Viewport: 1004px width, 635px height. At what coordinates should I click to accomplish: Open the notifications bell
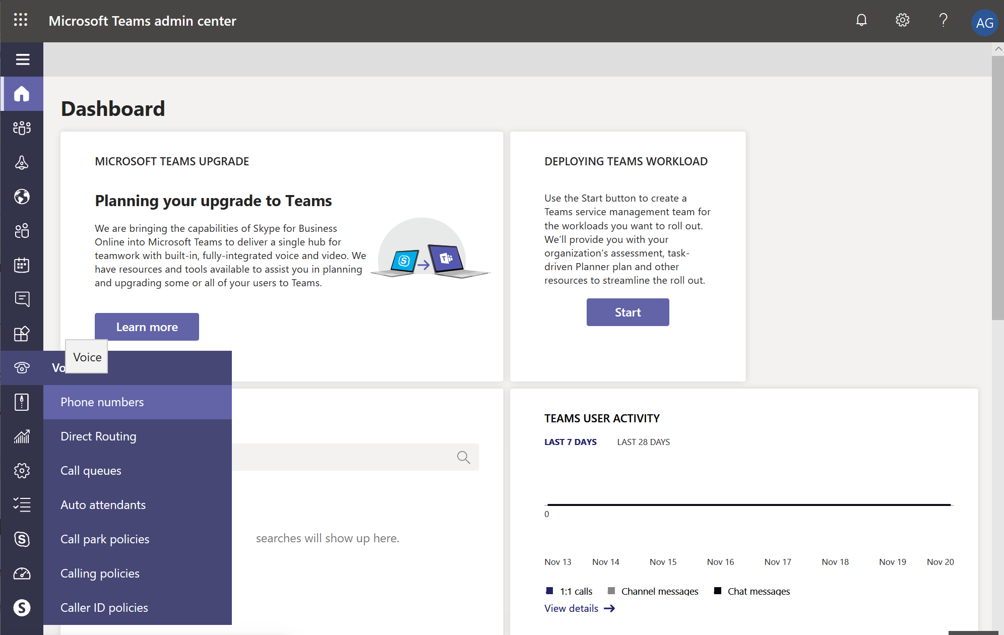point(861,20)
